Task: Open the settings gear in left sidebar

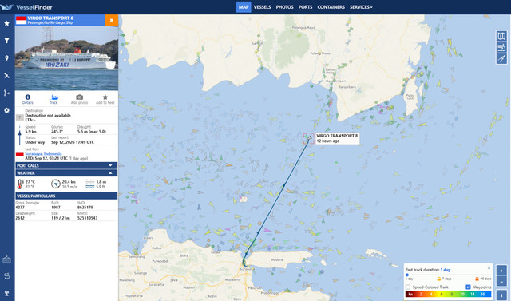Action: (6, 110)
